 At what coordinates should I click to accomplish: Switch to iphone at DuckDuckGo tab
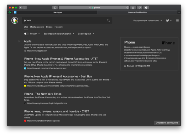coord(137,12)
